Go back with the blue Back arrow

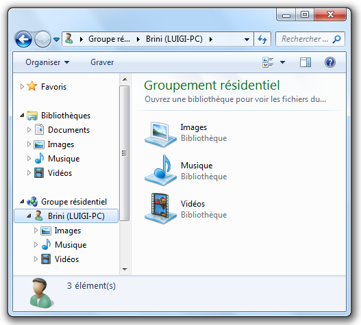click(x=23, y=39)
